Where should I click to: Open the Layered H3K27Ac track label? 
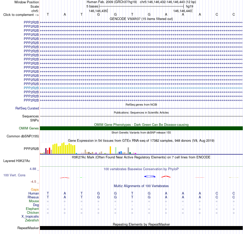pos(17,161)
